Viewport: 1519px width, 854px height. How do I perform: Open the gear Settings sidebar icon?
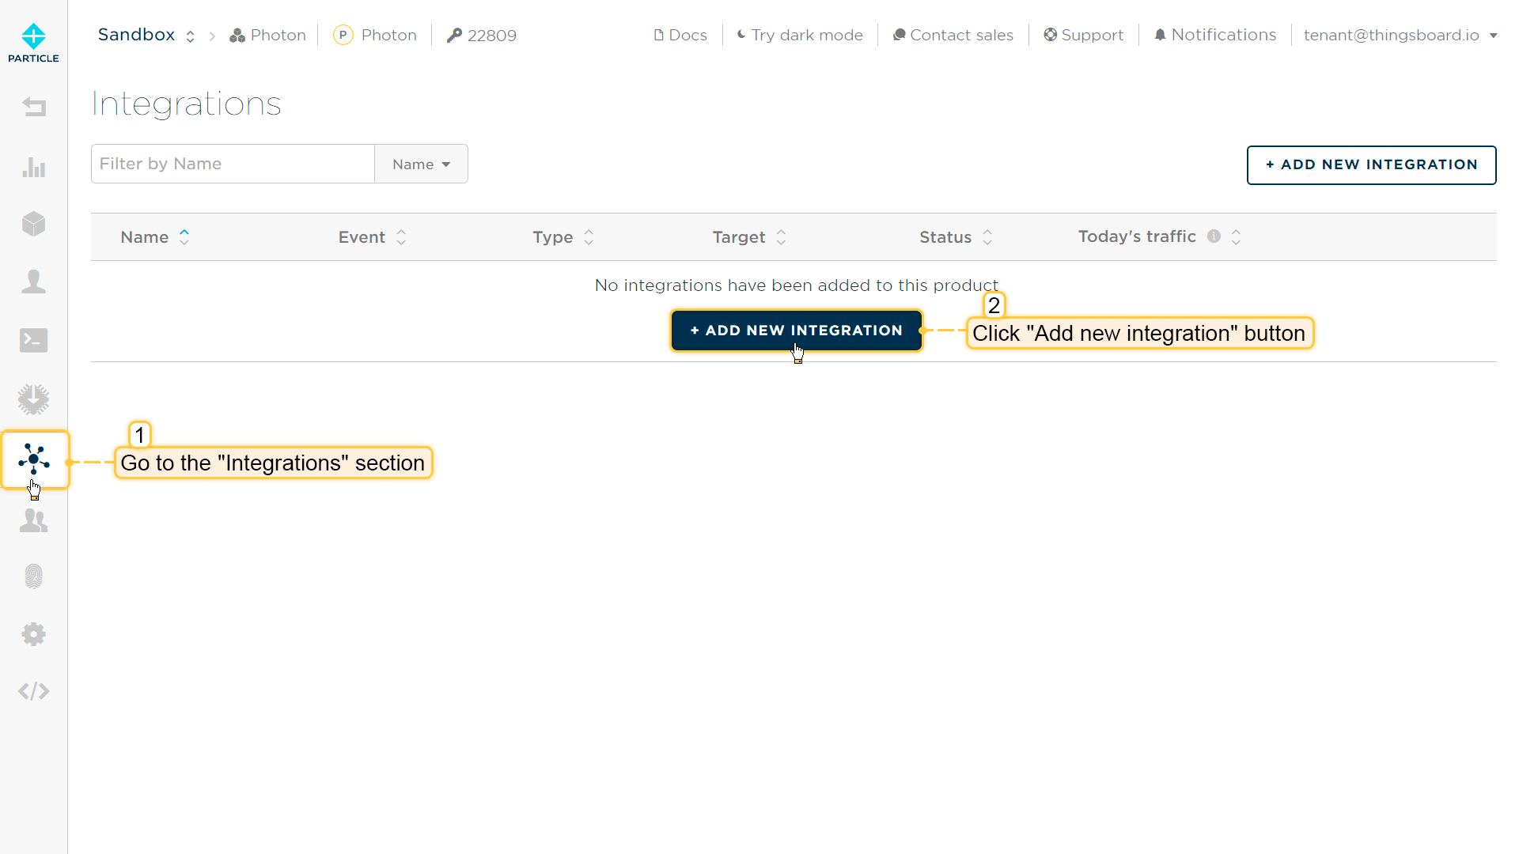[x=34, y=634]
